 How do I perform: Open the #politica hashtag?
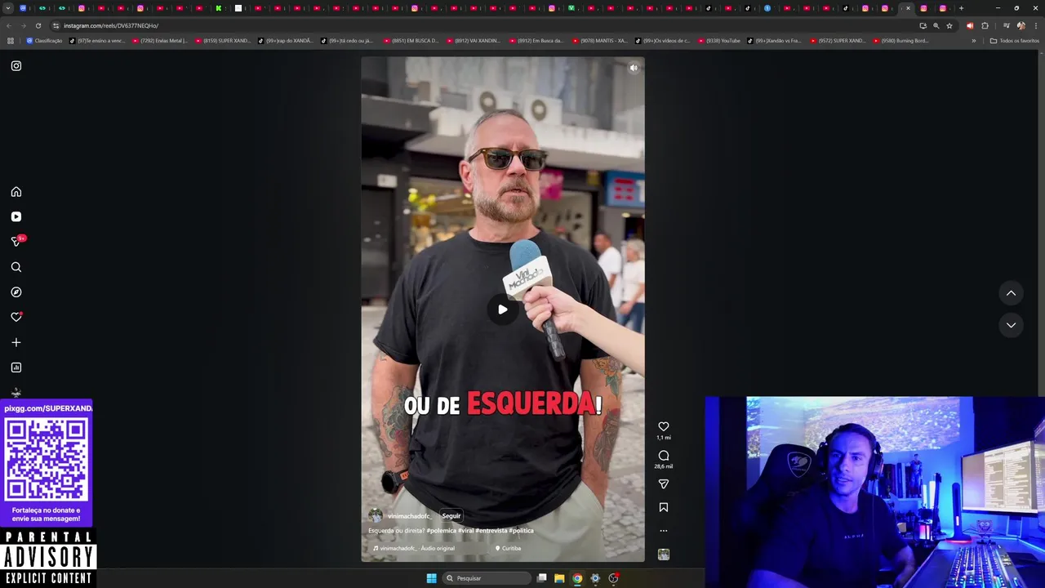point(521,531)
